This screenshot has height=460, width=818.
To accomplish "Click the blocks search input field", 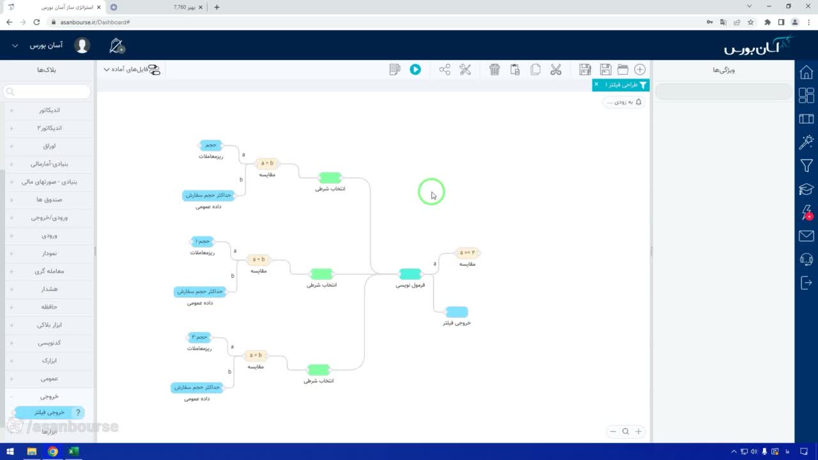I will click(47, 92).
